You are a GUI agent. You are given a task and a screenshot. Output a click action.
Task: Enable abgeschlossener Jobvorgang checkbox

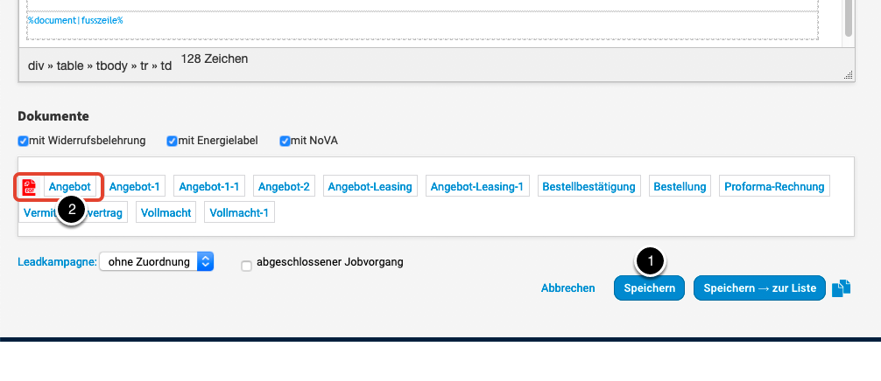[247, 266]
